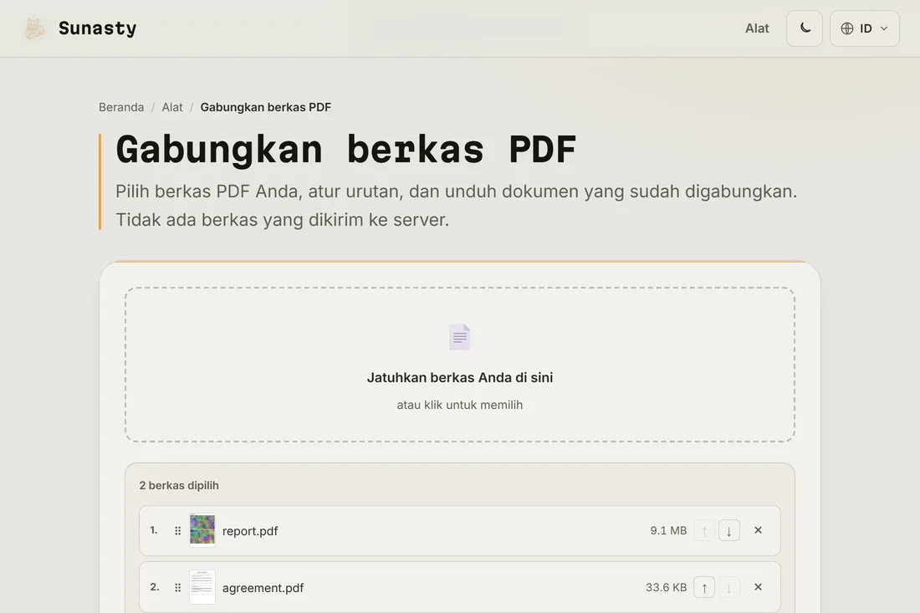The height and width of the screenshot is (613, 920).
Task: Remove report.pdf from the list
Action: click(x=758, y=530)
